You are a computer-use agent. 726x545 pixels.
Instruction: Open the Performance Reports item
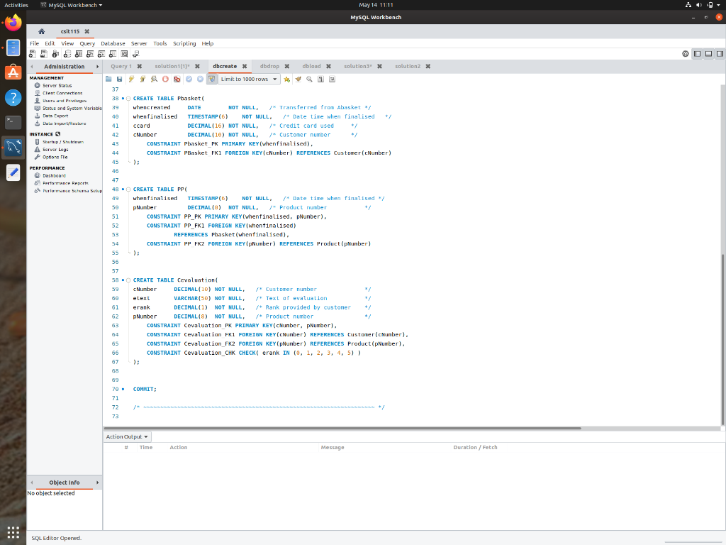[65, 183]
